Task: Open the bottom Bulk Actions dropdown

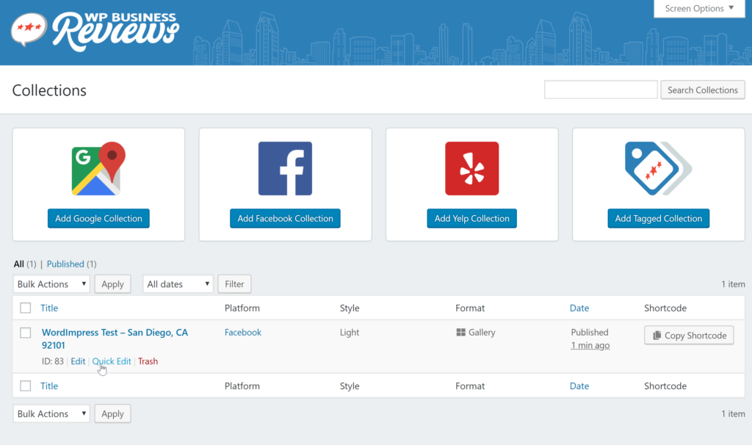Action: pyautogui.click(x=51, y=414)
